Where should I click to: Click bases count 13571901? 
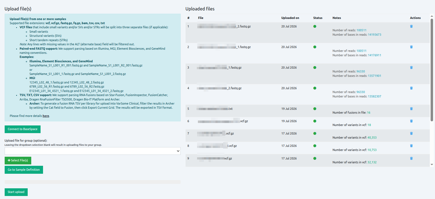click(374, 76)
